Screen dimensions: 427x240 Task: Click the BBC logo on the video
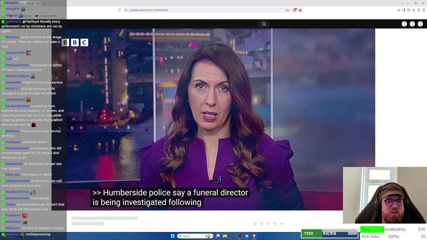[x=75, y=42]
